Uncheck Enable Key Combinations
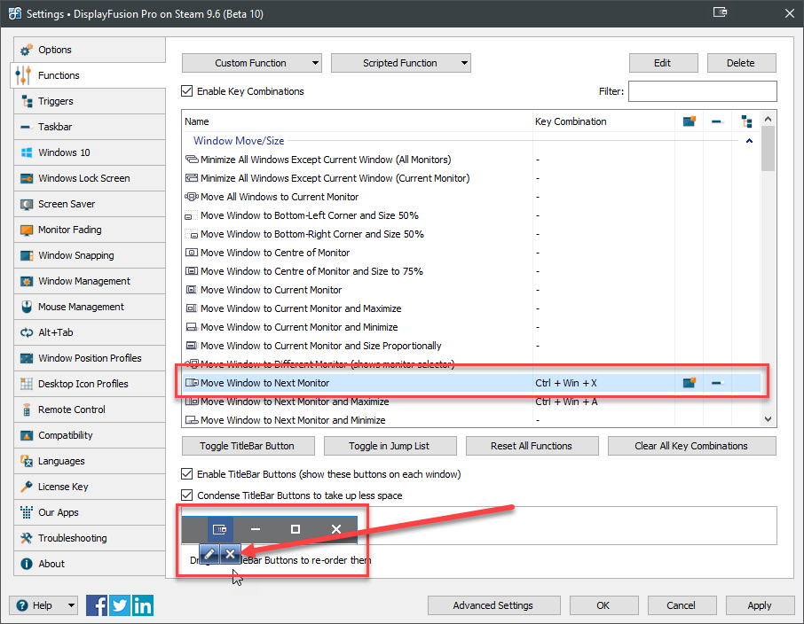The image size is (804, 624). point(187,91)
